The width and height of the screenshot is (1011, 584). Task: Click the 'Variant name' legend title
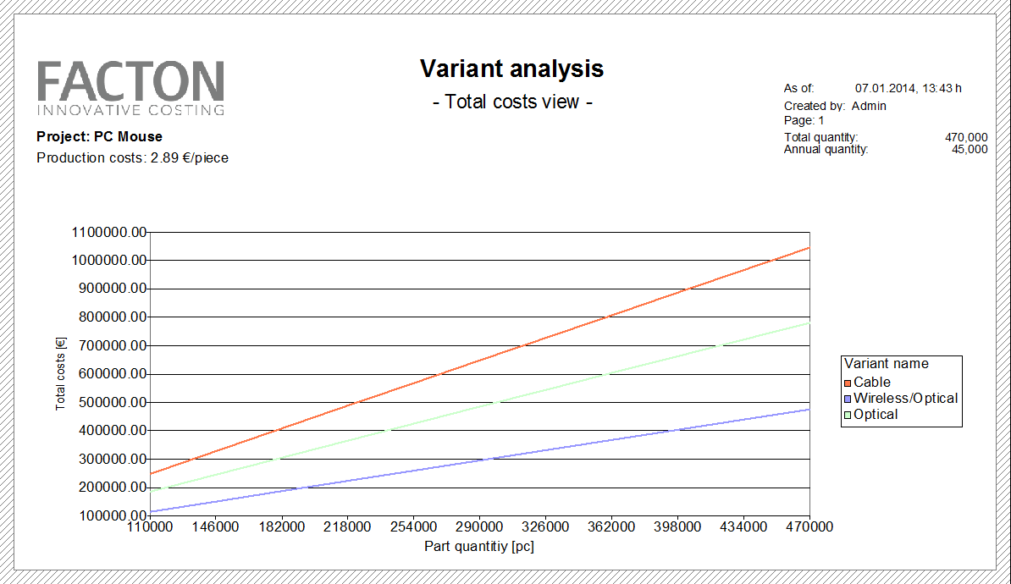(886, 364)
